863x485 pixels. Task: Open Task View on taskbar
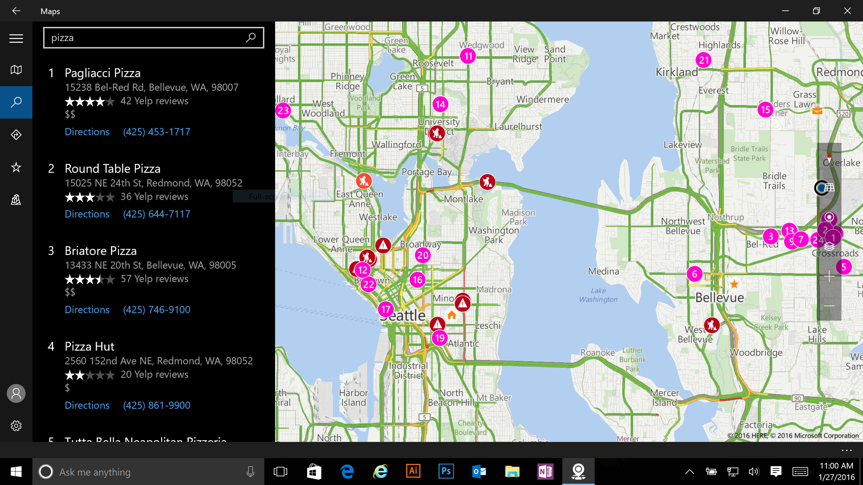280,472
